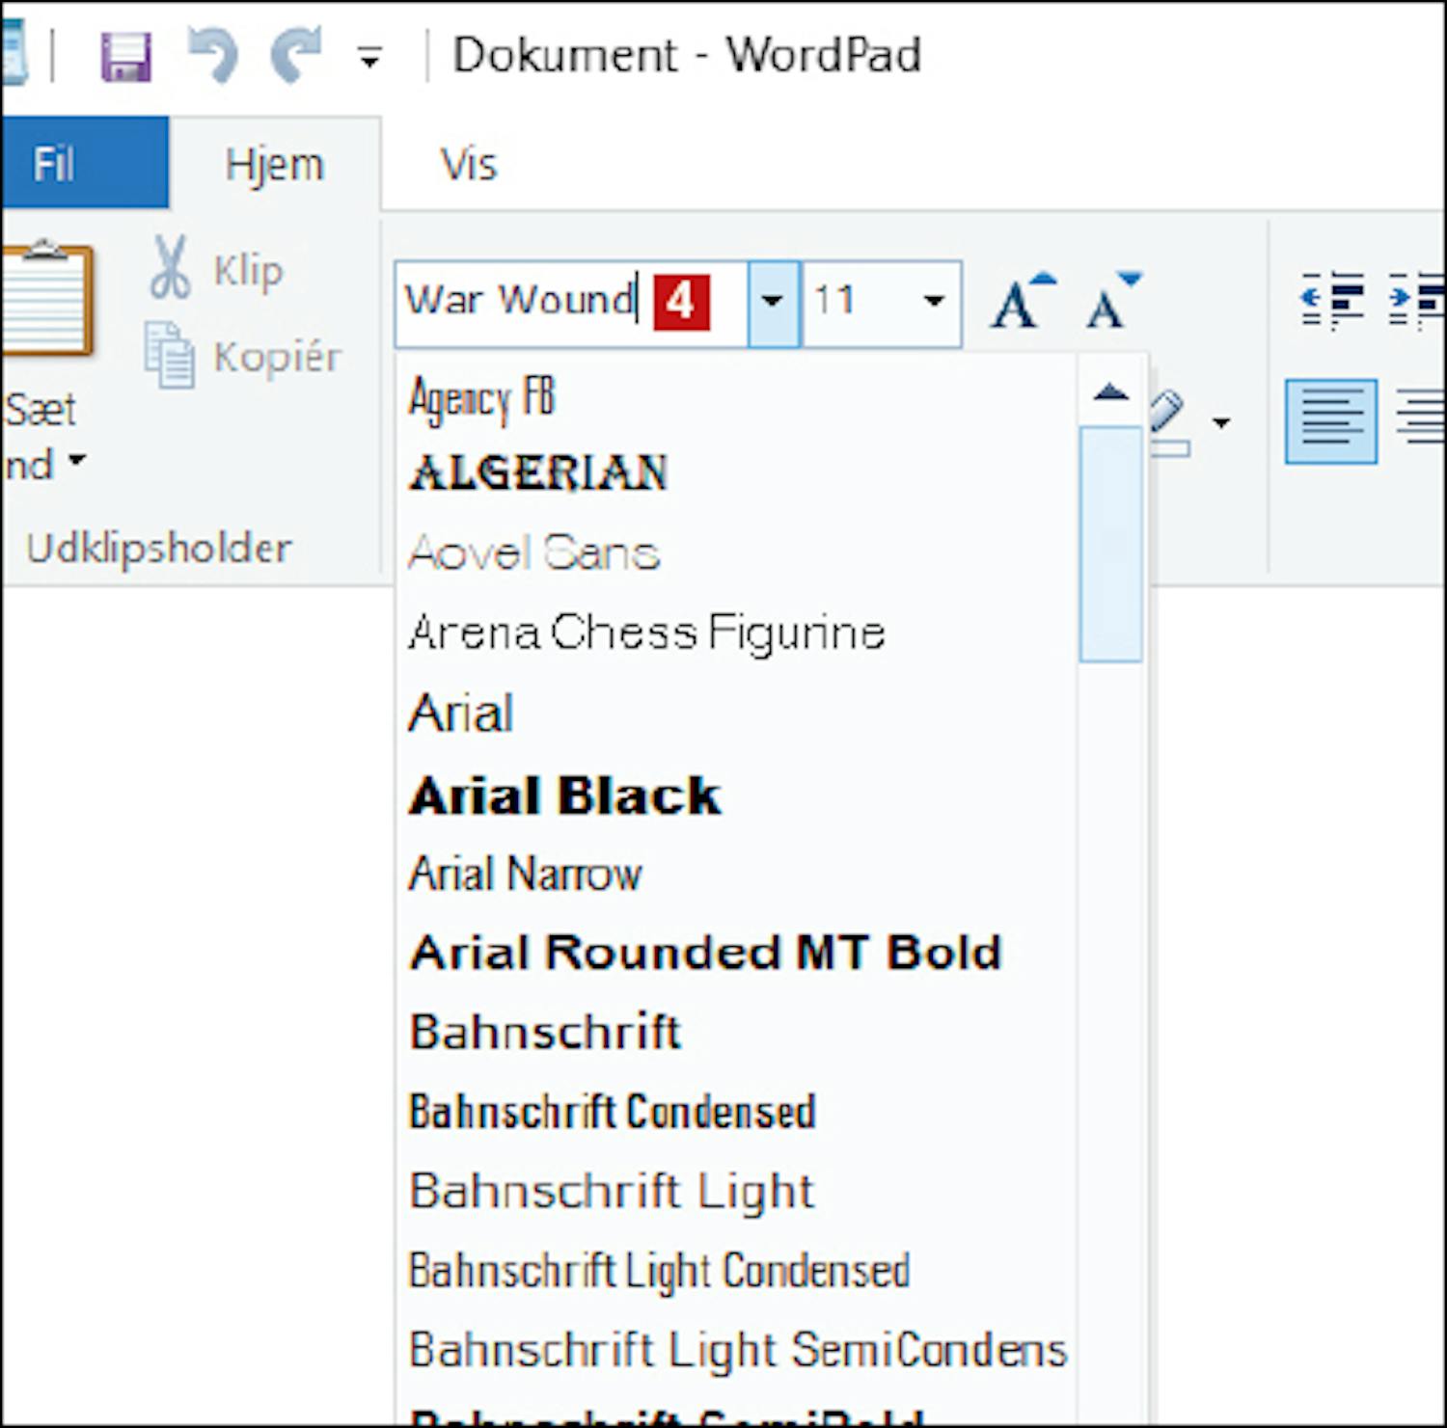Select Arial Black font
1447x1428 pixels.
coord(736,795)
